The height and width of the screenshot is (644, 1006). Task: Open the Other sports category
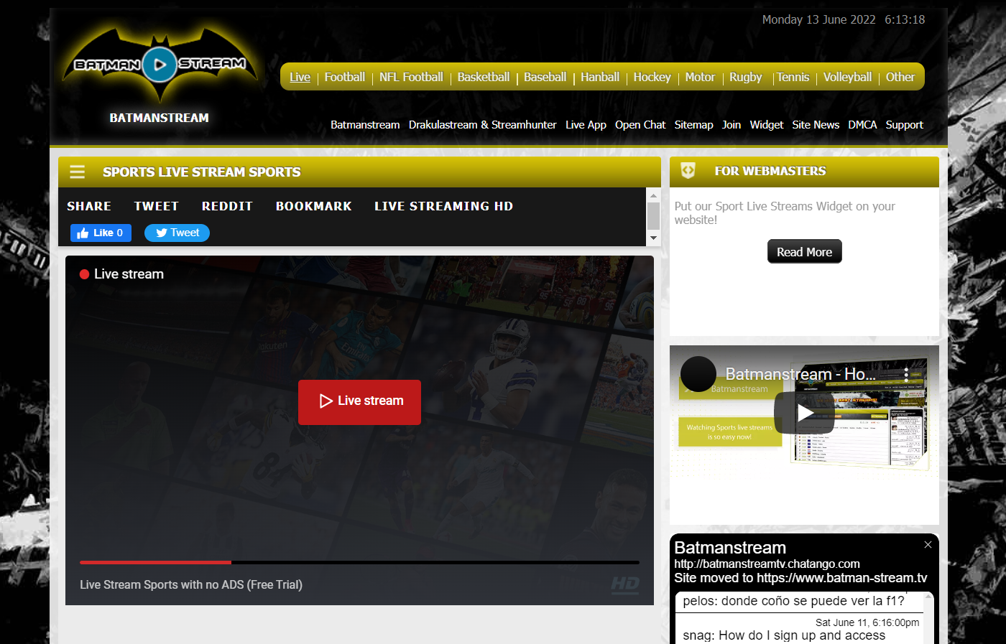pos(900,78)
